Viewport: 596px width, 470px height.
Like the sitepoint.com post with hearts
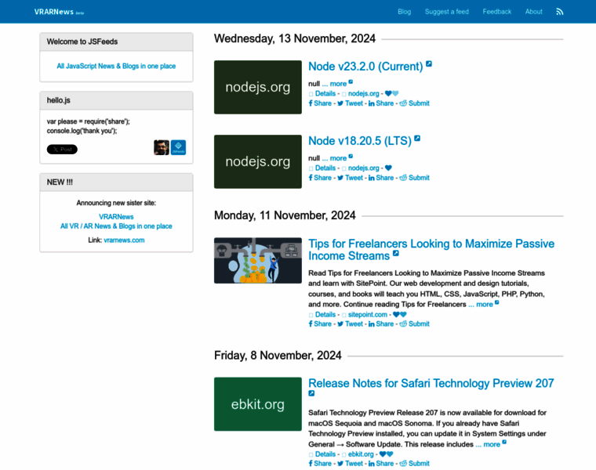click(x=399, y=314)
